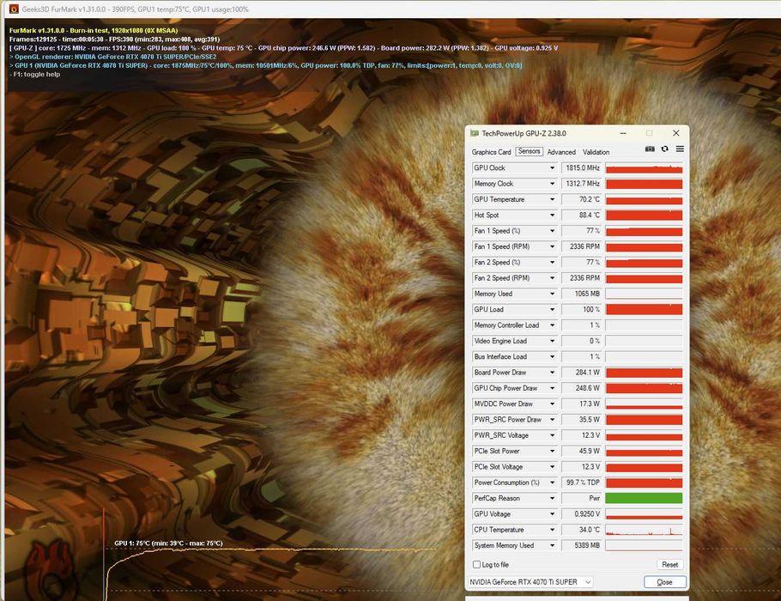Minimize the GPU-Z window

pos(623,133)
